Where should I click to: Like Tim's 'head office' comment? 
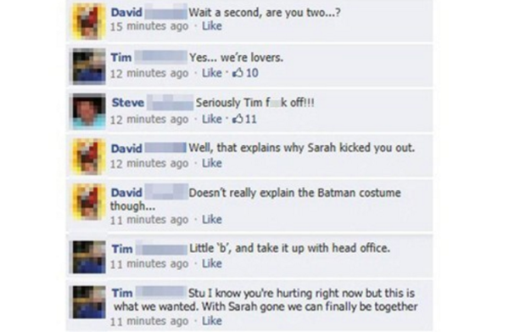[x=212, y=263]
